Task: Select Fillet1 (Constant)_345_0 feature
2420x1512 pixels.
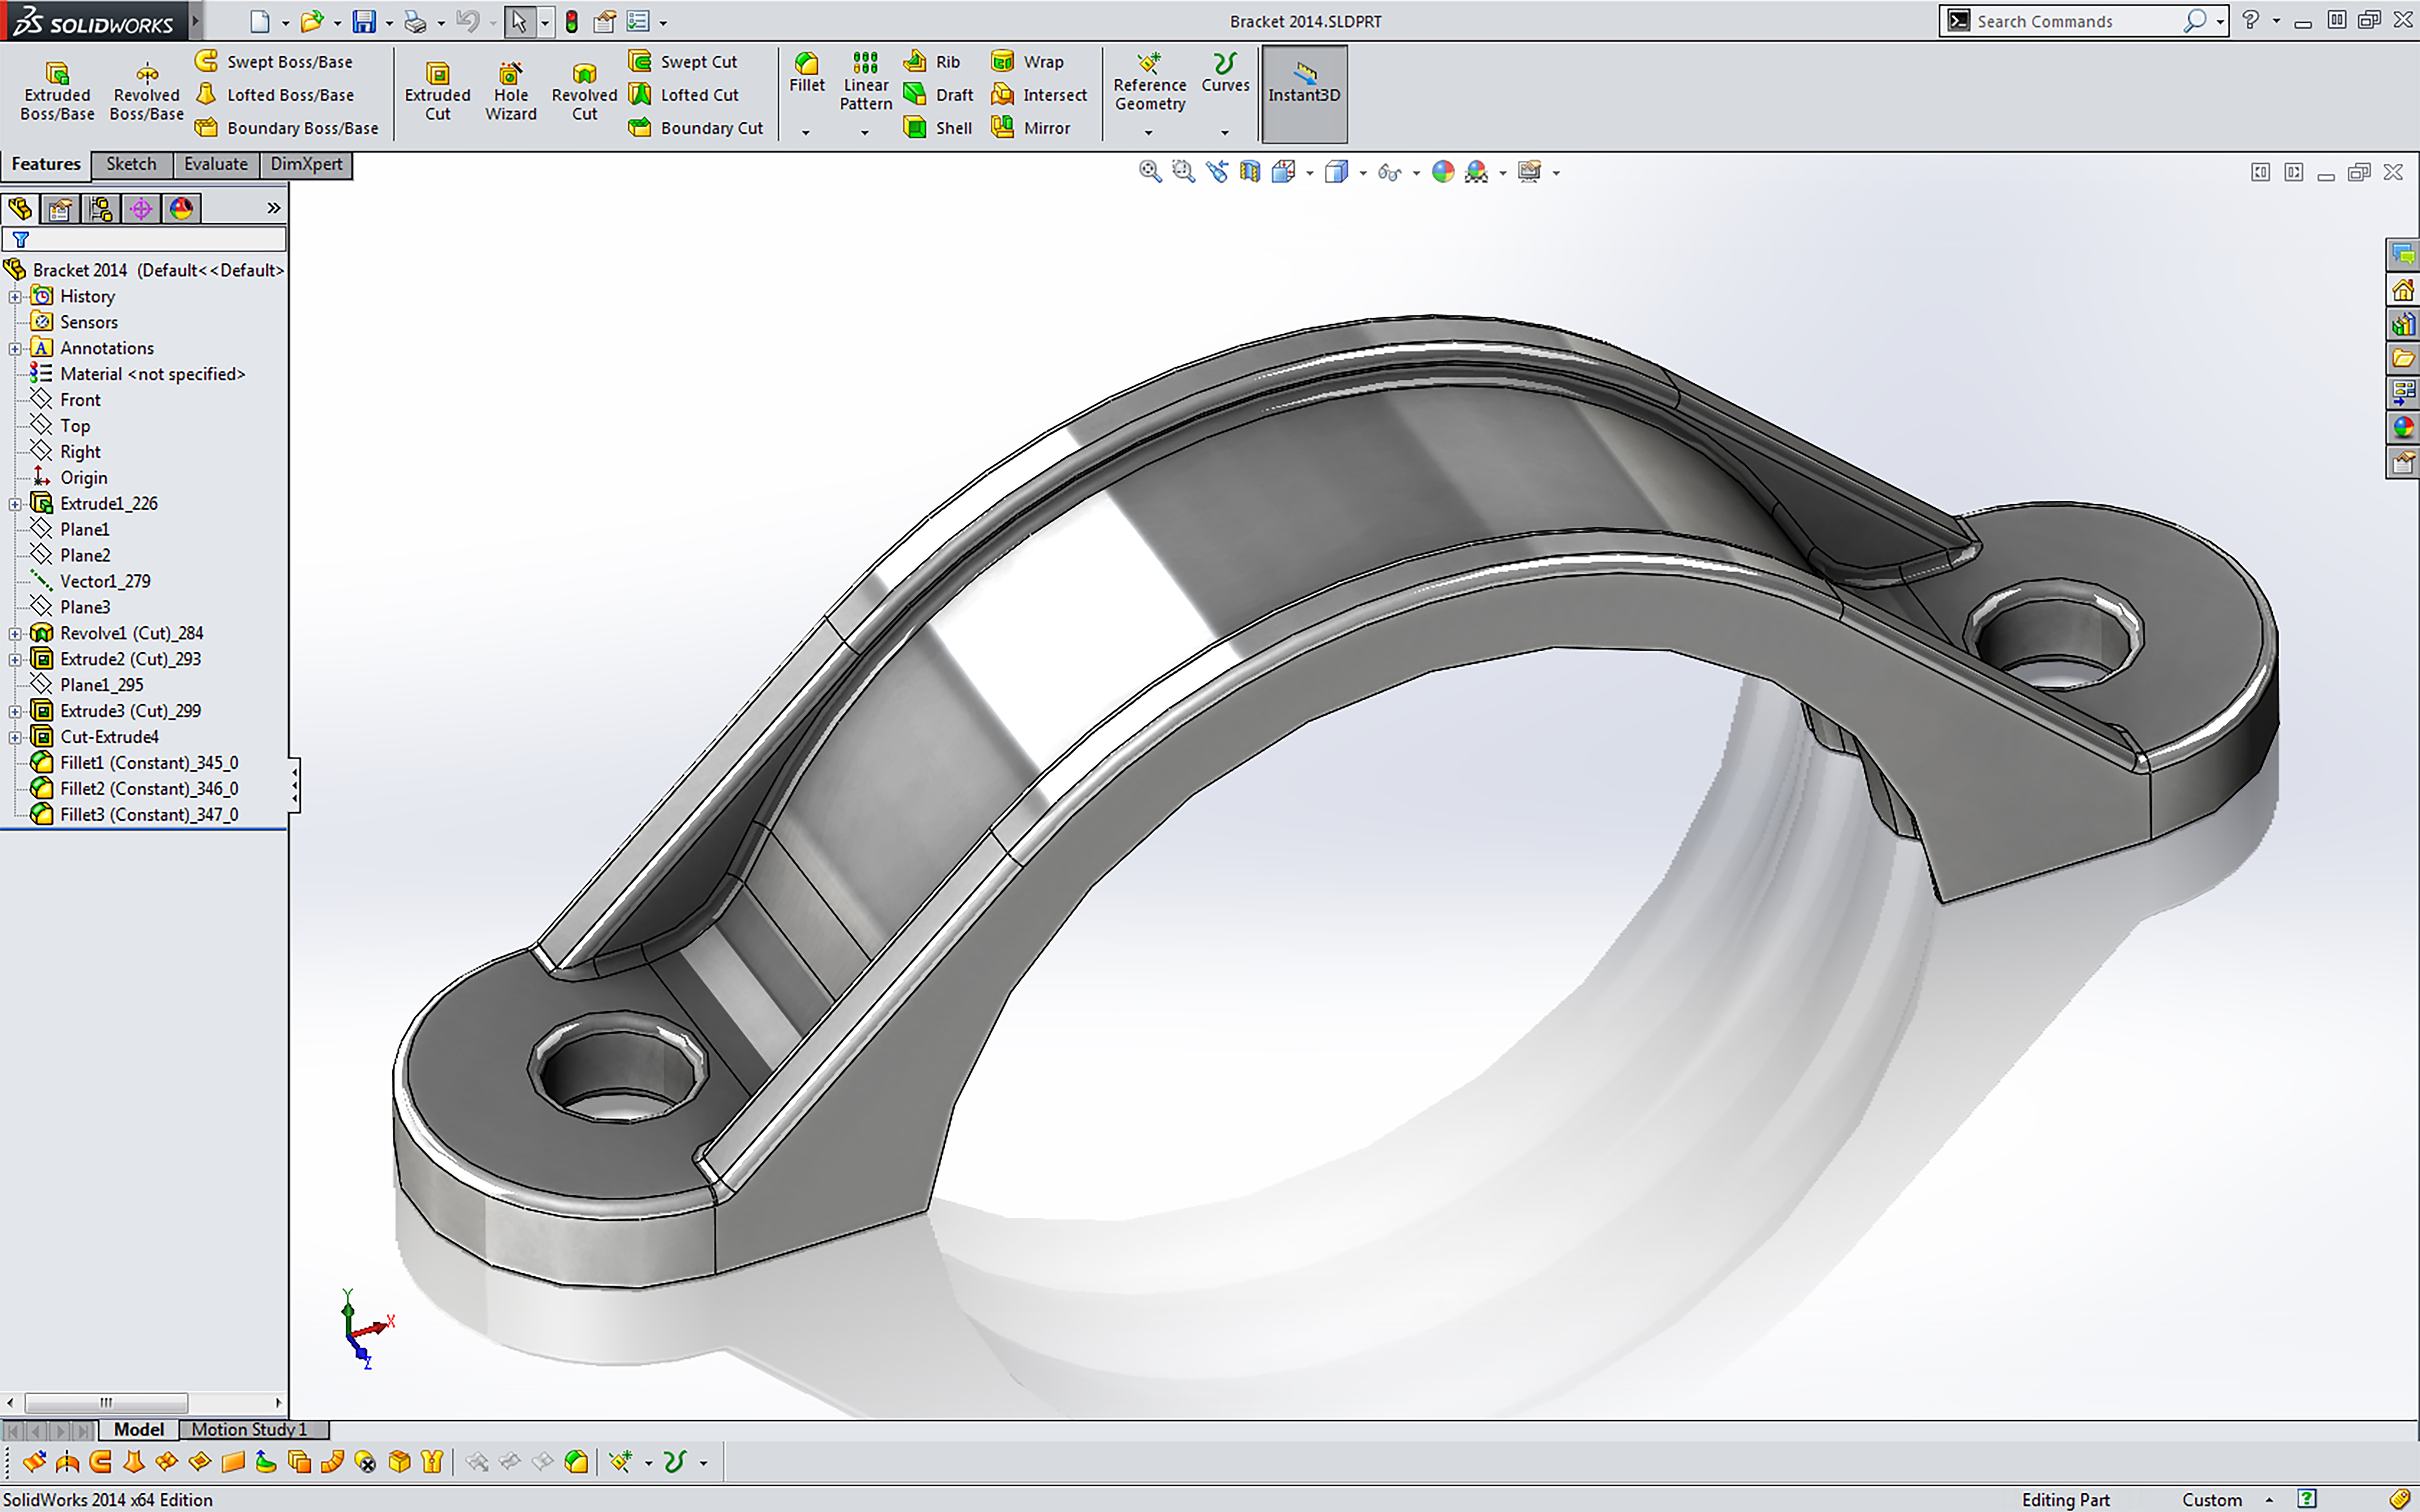Action: pos(149,763)
